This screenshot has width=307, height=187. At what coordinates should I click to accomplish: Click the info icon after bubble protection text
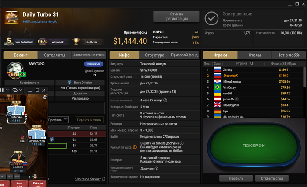[x=182, y=143]
